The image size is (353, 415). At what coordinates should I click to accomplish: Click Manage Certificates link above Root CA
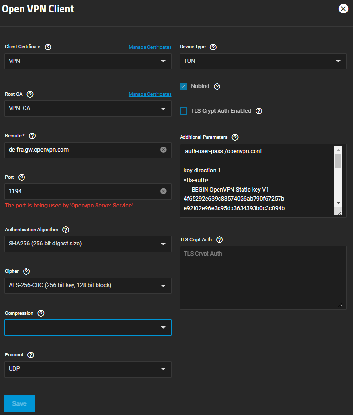pyautogui.click(x=150, y=94)
